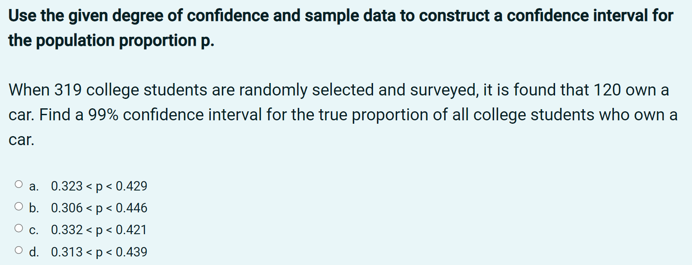692x265 pixels.
Task: Click the answer text 0.306 < p < 0.446
Action: [99, 208]
